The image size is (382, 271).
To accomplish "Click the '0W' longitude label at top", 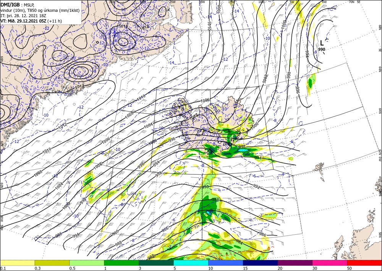I will (324, 2).
